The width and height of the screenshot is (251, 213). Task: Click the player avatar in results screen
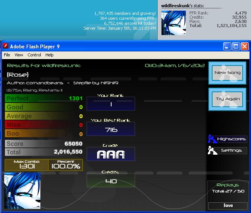tap(22, 191)
